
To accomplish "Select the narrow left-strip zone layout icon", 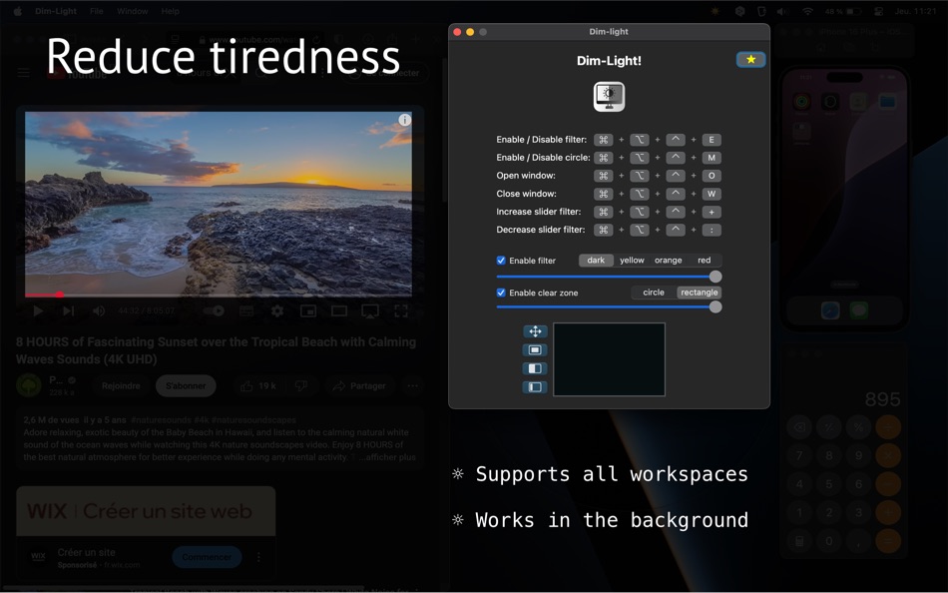I will point(535,387).
